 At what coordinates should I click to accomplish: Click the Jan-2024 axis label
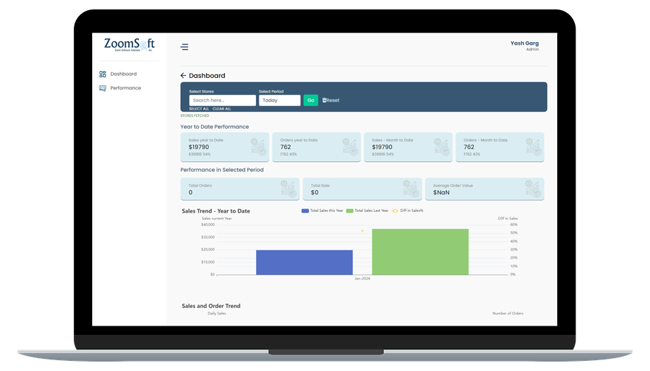click(362, 278)
